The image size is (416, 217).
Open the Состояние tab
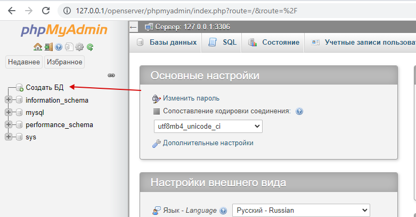(274, 43)
